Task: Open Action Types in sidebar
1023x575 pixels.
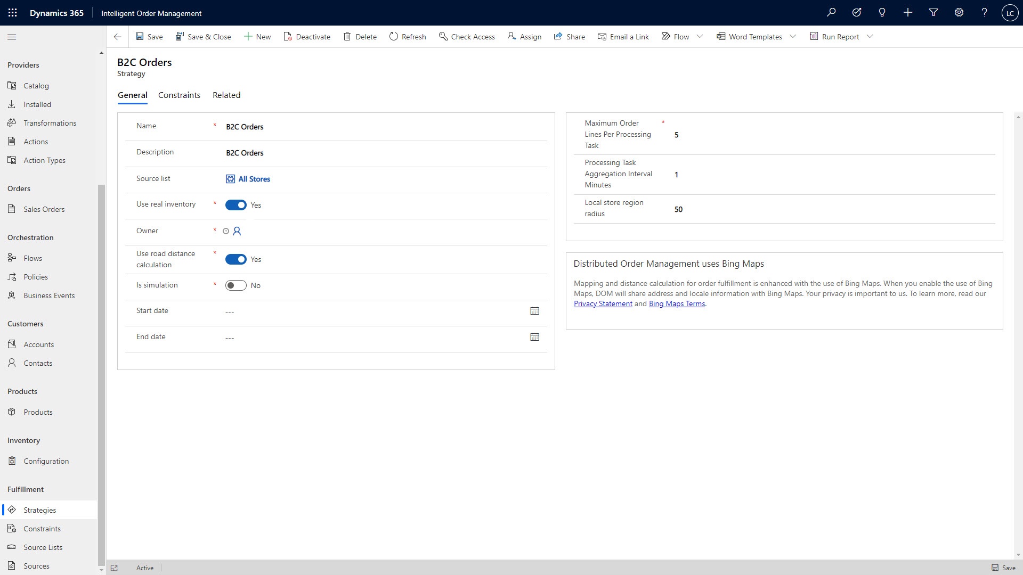Action: (49, 160)
